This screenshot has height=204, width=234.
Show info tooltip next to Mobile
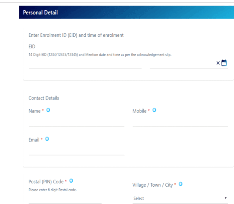click(x=154, y=110)
